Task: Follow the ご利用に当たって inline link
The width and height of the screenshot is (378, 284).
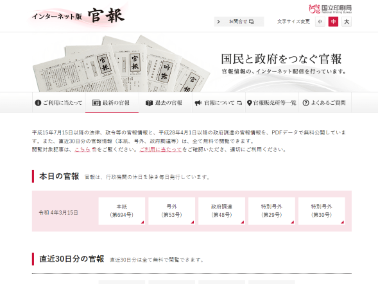Action: [160, 149]
